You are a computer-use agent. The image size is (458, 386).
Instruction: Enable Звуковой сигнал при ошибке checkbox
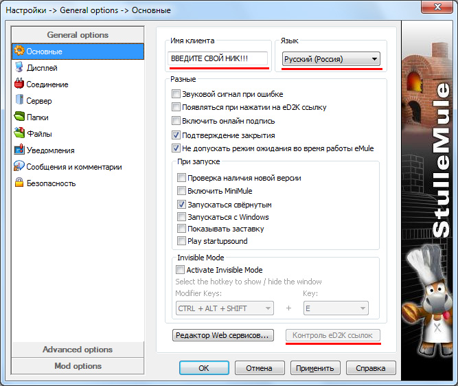176,94
